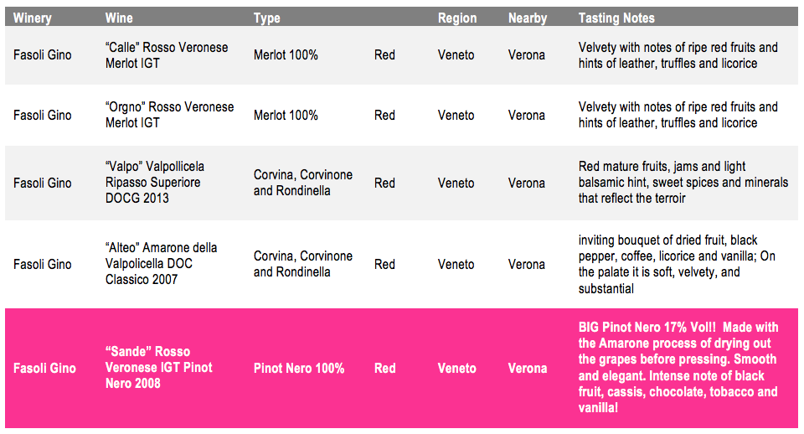
Task: Select the "Calle" Rosso Veronese Merlot IGT cell
Action: coord(167,55)
